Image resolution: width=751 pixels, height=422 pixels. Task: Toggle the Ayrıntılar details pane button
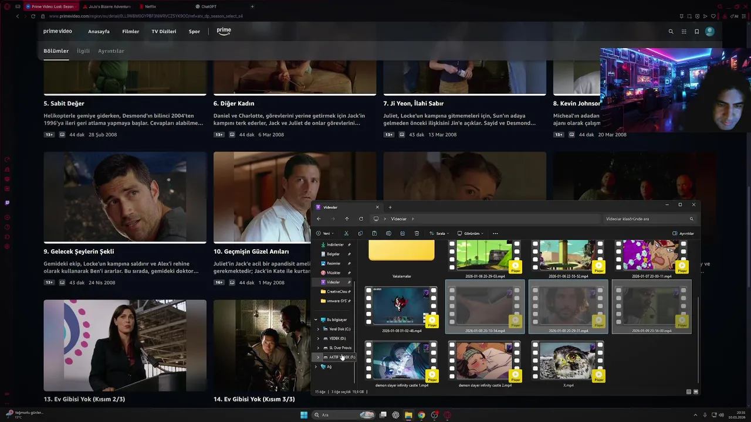coord(684,233)
